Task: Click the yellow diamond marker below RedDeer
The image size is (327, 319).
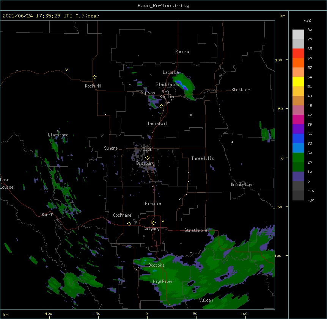Action: (161, 106)
